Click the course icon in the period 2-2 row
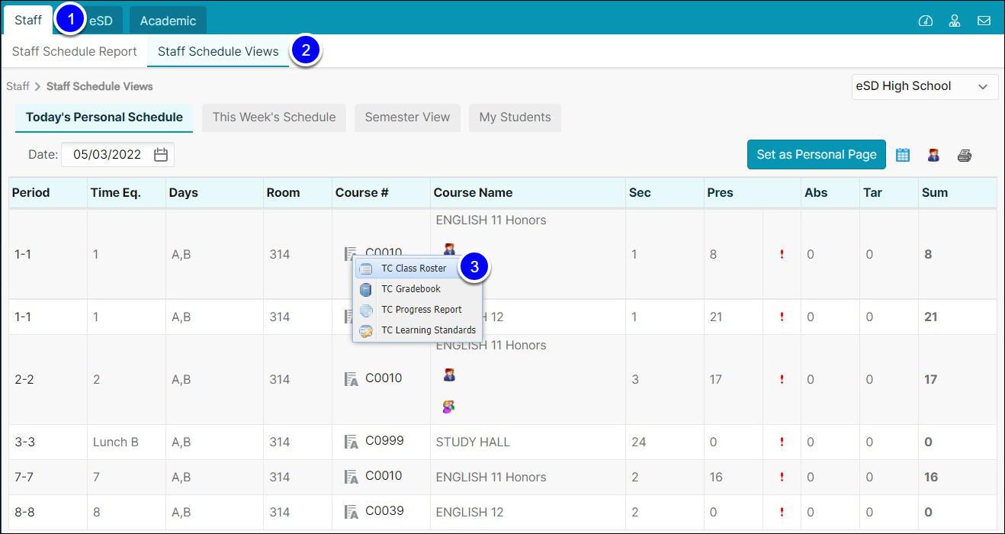Viewport: 1005px width, 534px height. point(351,379)
